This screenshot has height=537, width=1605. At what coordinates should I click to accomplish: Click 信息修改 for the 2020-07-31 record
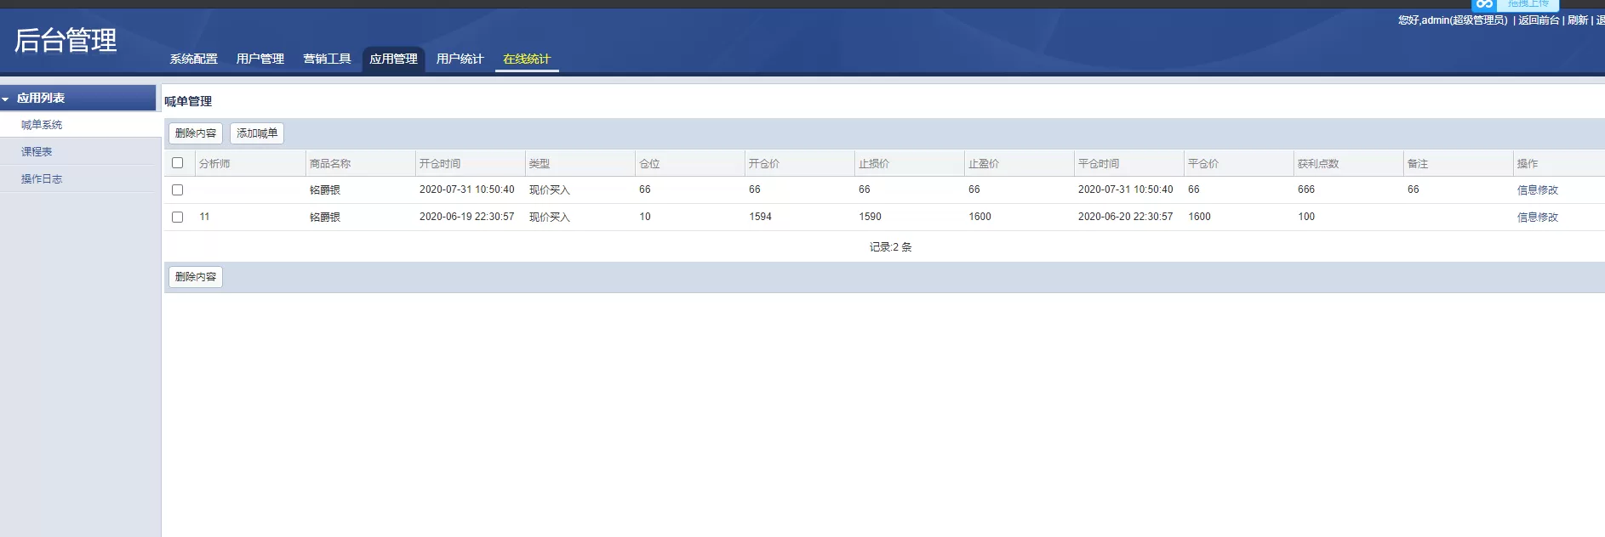[1537, 190]
